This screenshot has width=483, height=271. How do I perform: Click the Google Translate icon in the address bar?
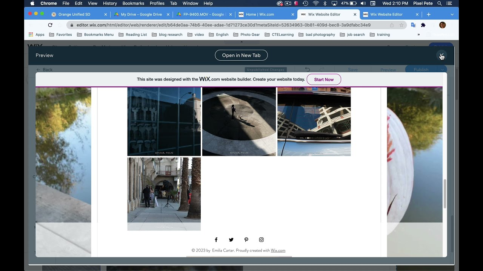pos(413,25)
